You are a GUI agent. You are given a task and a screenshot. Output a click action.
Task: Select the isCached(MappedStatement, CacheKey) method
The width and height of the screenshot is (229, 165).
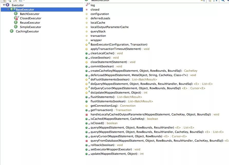pyautogui.click(x=124, y=119)
